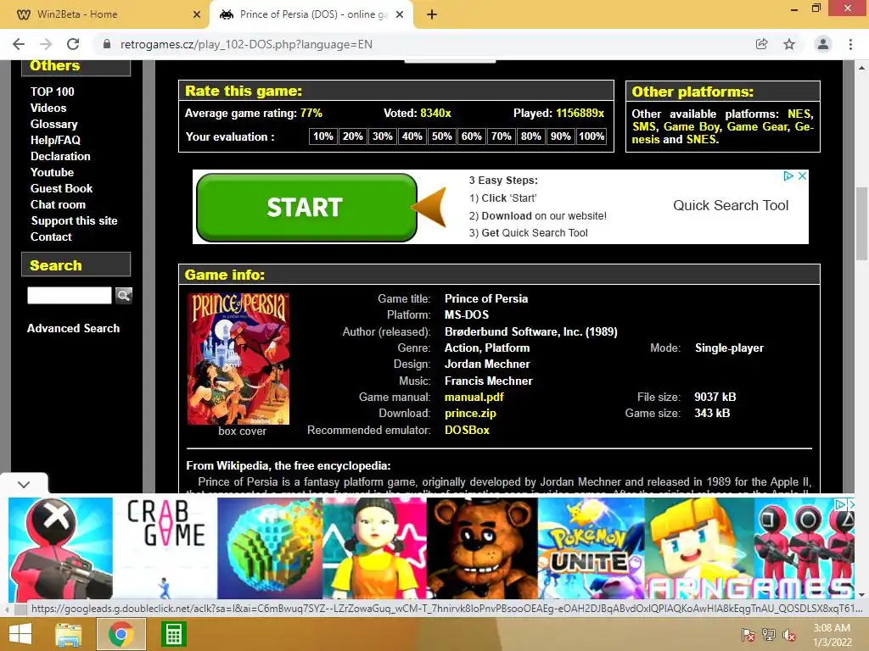Open Windows Start menu
Screen dimensions: 869x651
point(20,634)
